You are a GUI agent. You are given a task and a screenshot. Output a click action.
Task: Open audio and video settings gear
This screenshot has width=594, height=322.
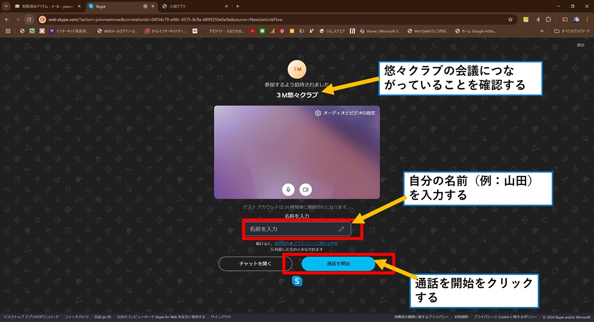318,113
